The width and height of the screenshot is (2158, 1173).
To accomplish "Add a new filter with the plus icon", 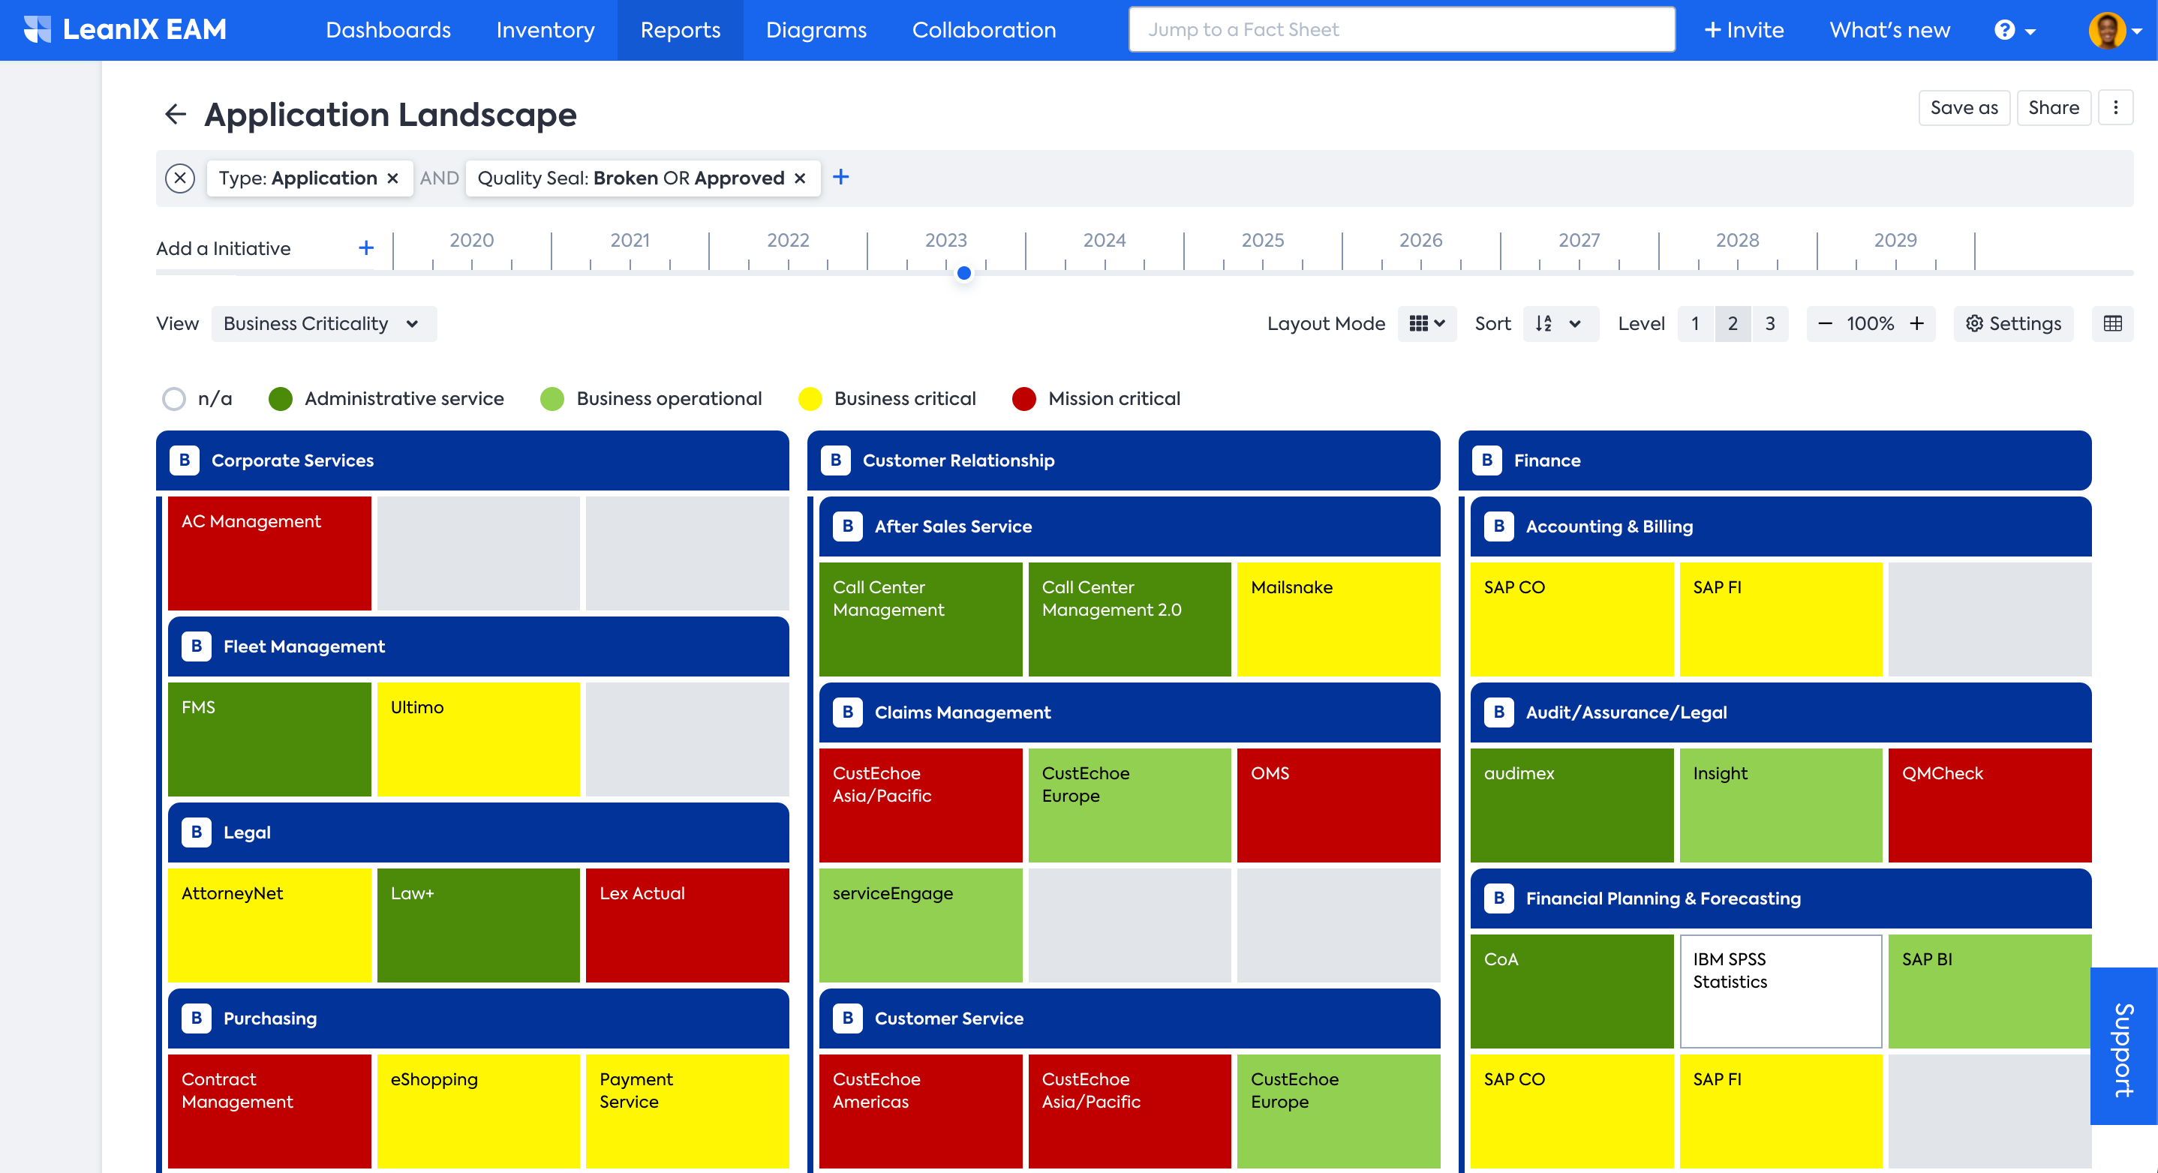I will 841,177.
